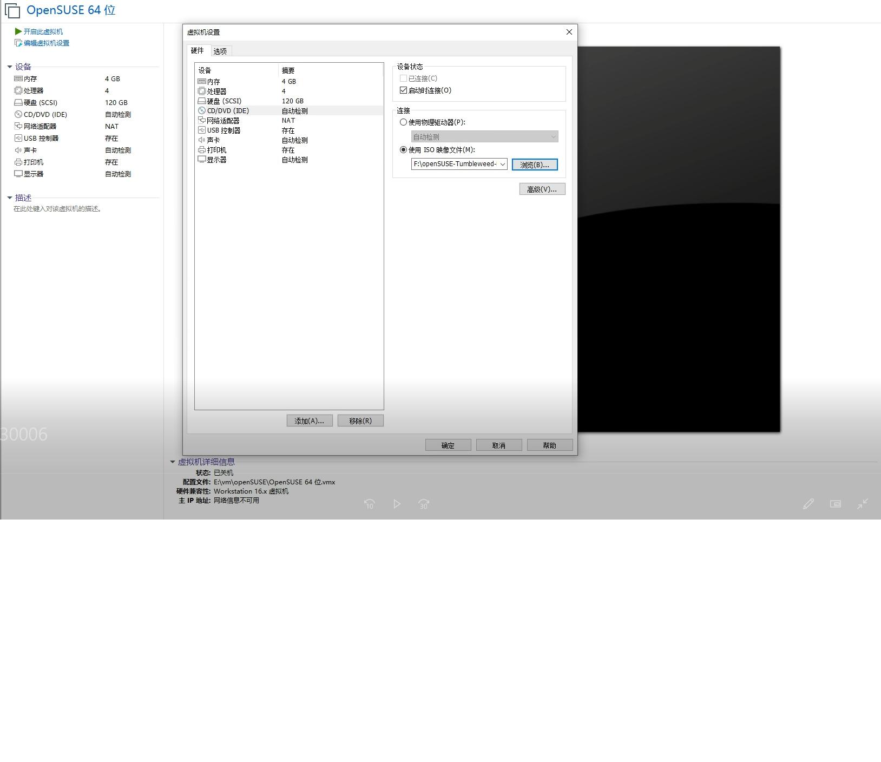This screenshot has height=762, width=881.
Task: Click the 设备 column header in dialog
Action: pos(236,70)
